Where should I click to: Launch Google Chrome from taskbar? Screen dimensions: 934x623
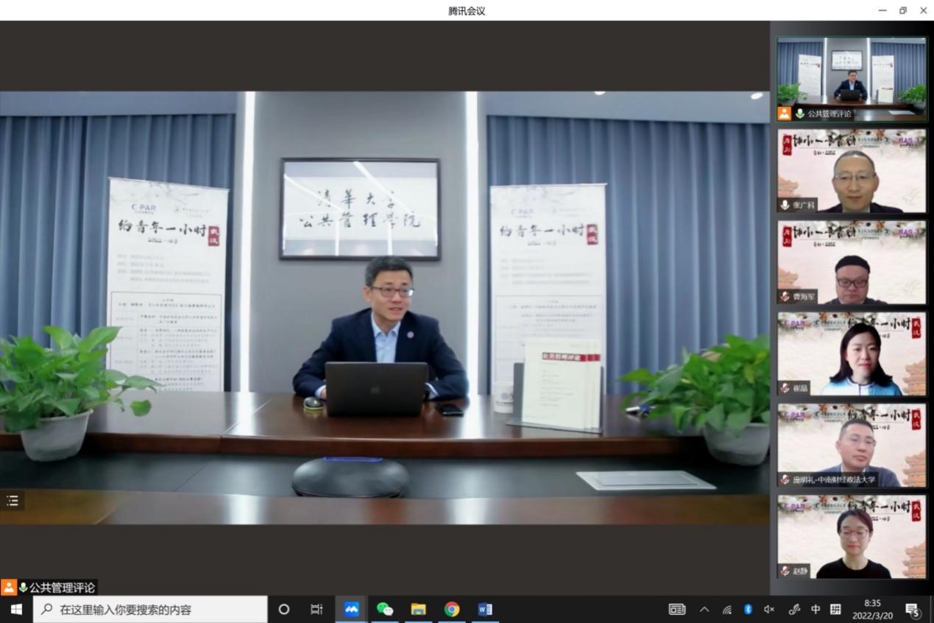[452, 609]
